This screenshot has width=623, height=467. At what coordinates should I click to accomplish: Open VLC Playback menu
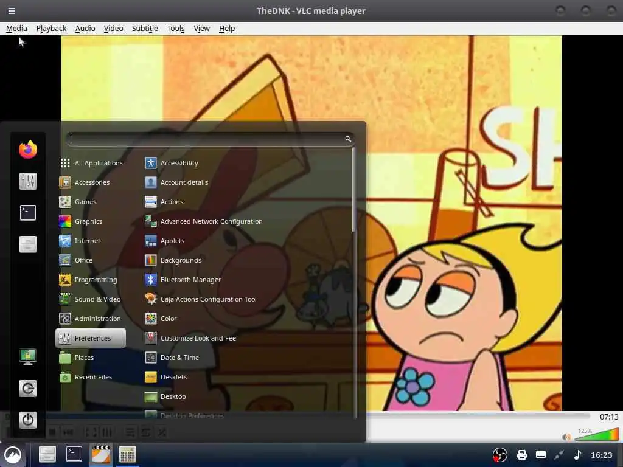(x=51, y=28)
